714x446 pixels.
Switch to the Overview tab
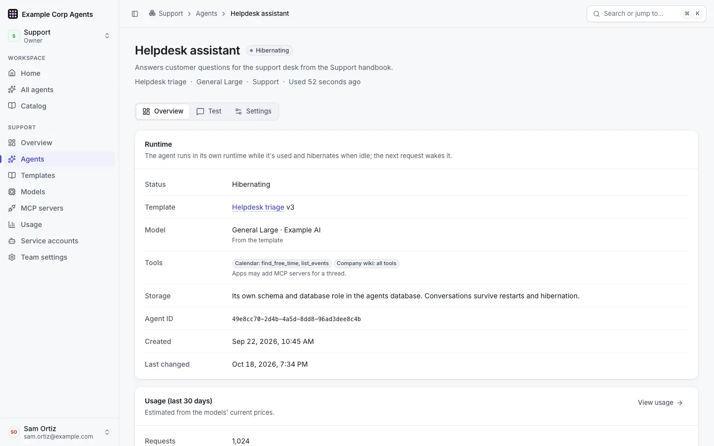click(x=163, y=111)
